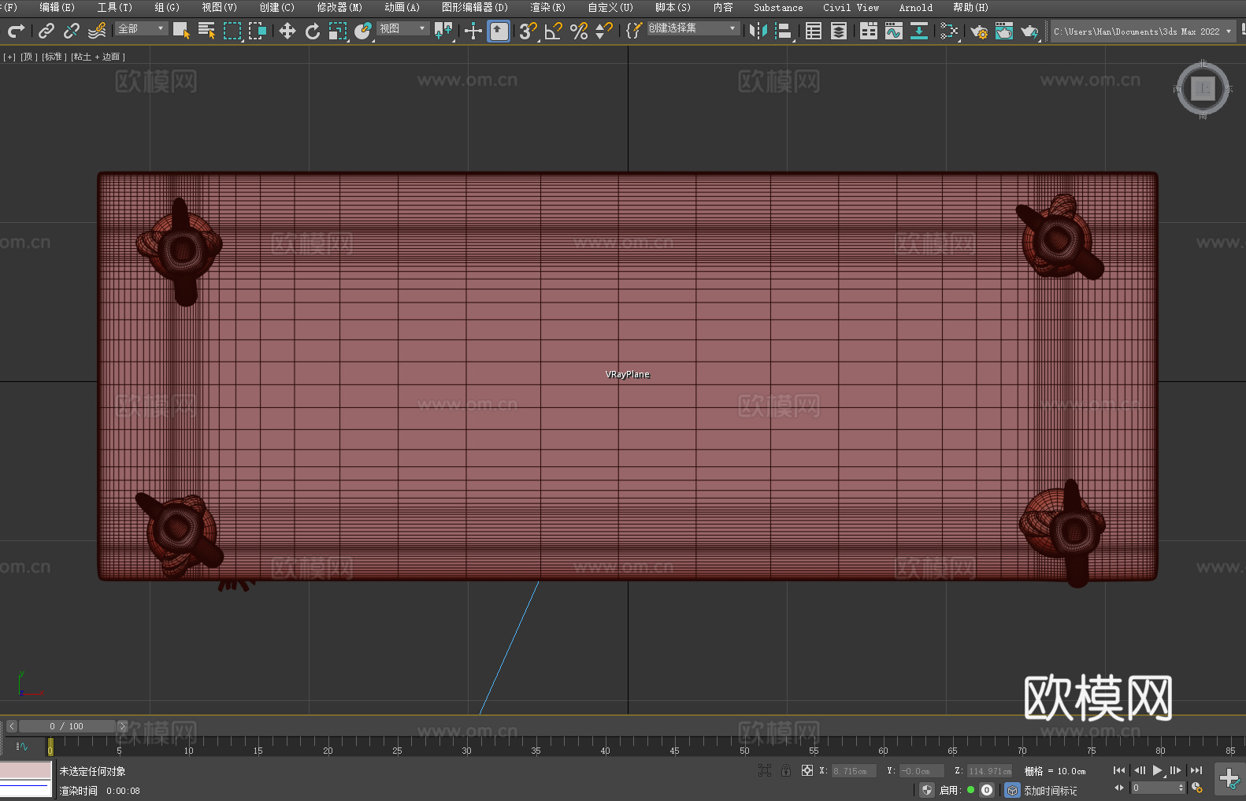The image size is (1246, 801).
Task: Open project path dropdown arrow
Action: click(1228, 32)
